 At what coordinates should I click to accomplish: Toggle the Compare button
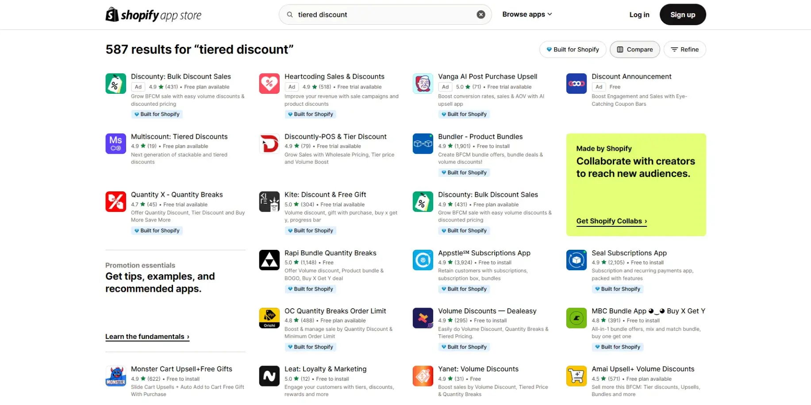point(635,50)
